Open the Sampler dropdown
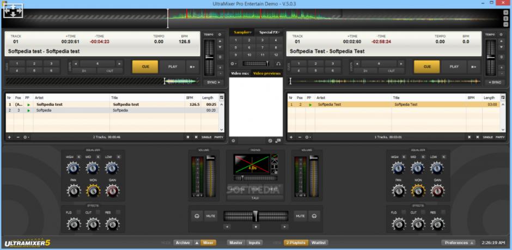This screenshot has width=512, height=250. click(242, 32)
